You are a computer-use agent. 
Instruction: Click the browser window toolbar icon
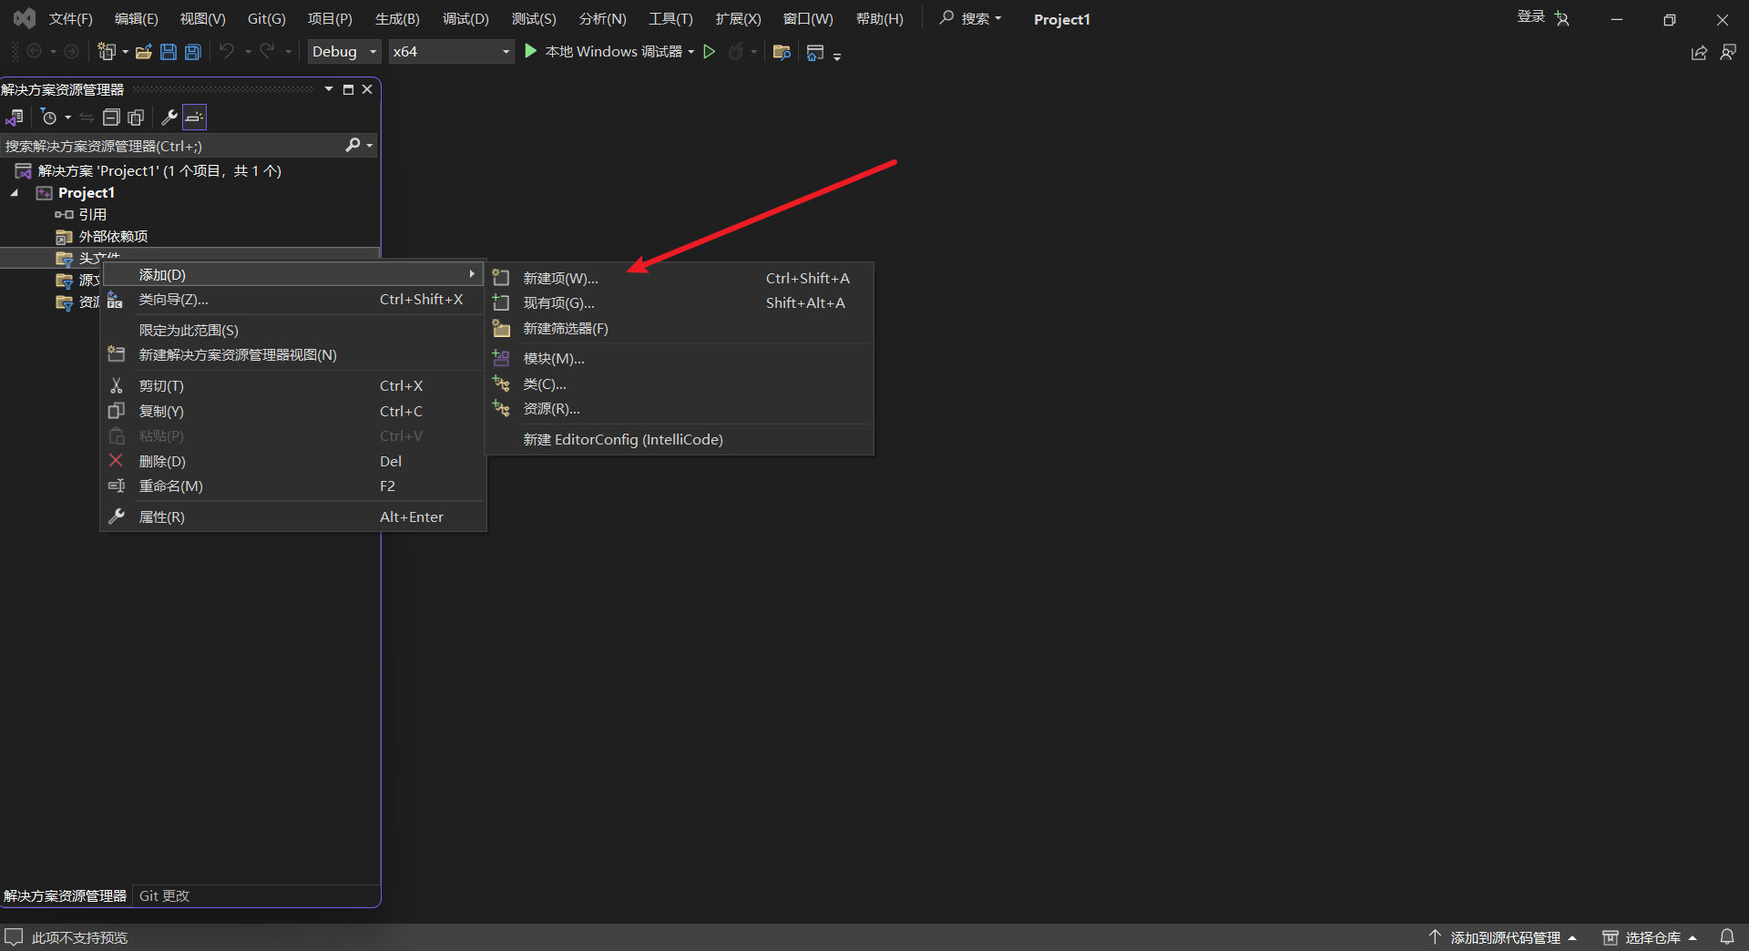point(815,53)
